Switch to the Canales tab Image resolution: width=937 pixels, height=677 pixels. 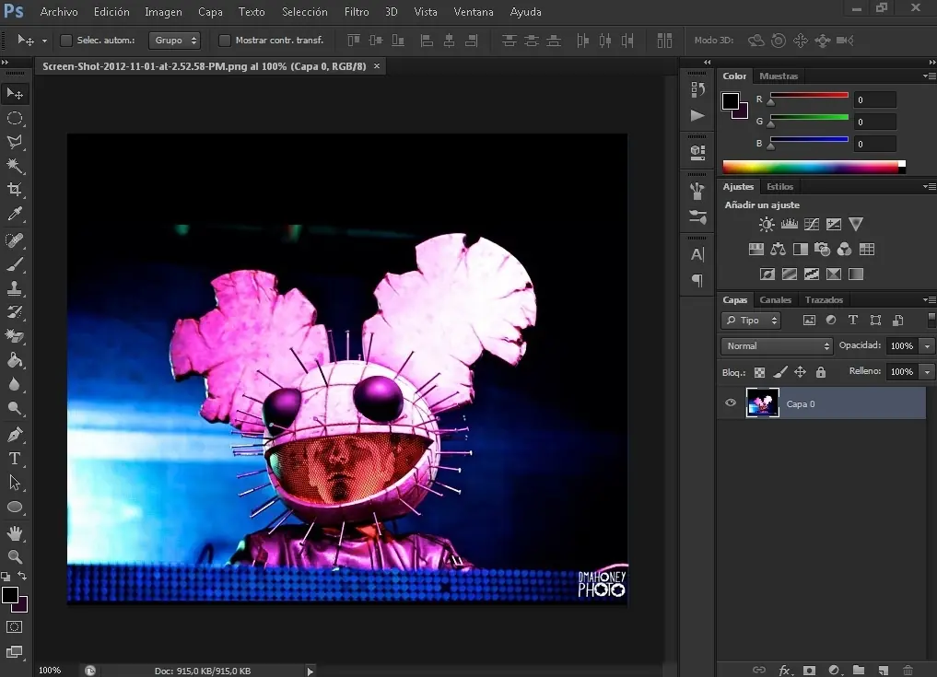click(775, 300)
